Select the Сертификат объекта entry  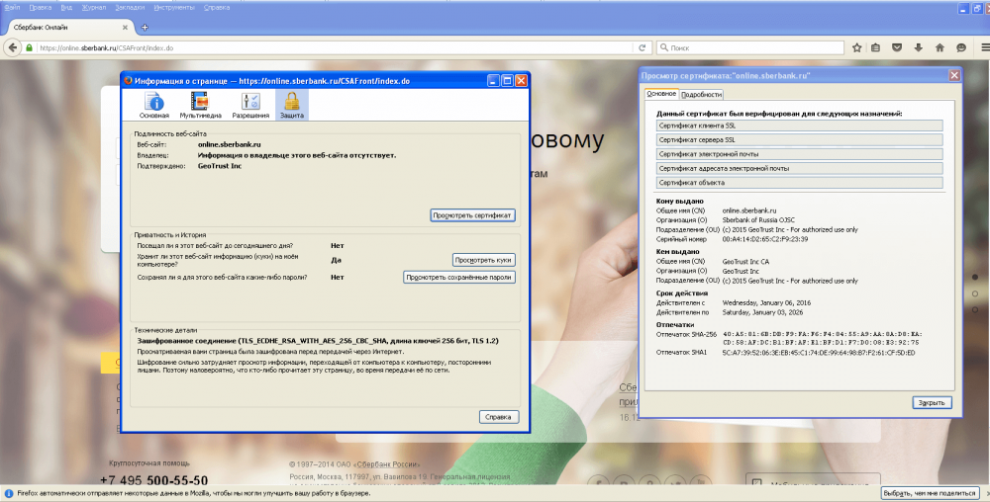point(799,183)
